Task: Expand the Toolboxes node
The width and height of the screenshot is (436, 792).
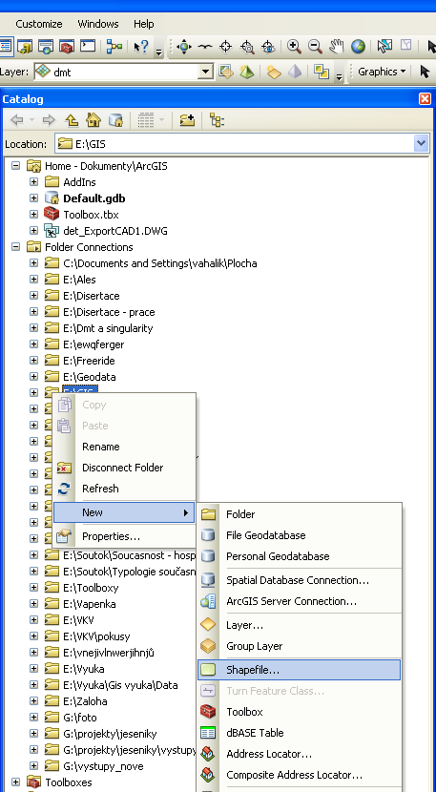Action: point(15,782)
